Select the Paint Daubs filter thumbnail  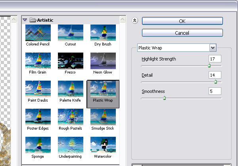[38, 89]
